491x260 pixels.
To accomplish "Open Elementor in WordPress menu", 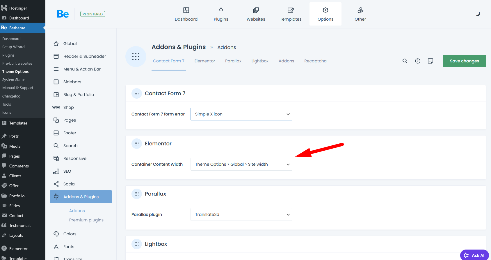I will (23, 249).
